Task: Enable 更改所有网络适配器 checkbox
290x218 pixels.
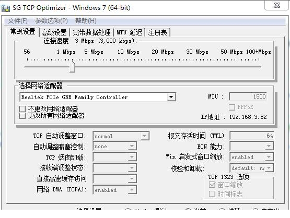Action: pos(22,116)
